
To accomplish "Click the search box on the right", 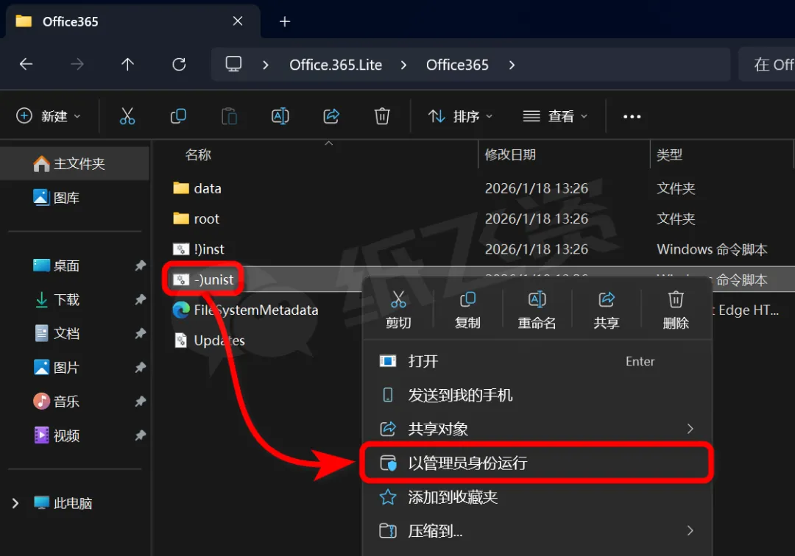I will pyautogui.click(x=766, y=64).
